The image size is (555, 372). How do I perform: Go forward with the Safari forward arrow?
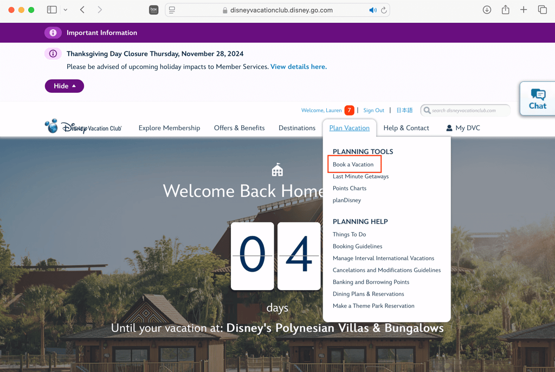(x=100, y=10)
